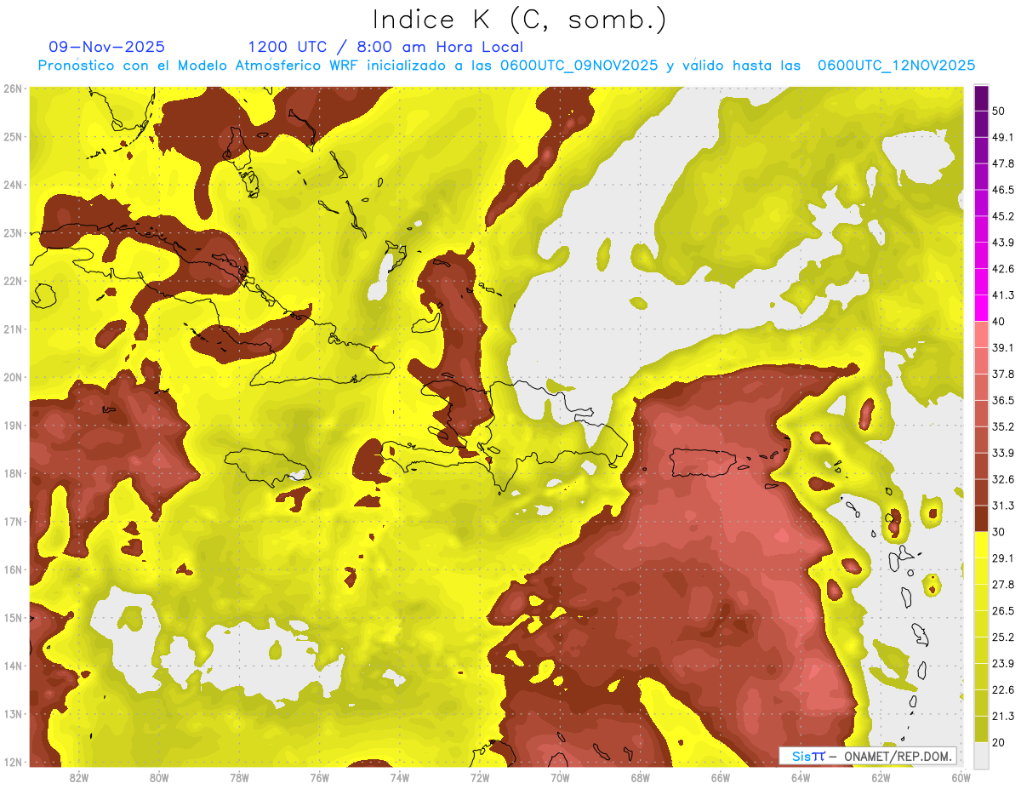Click the '40' color scale value
The height and width of the screenshot is (789, 1021).
1000,322
